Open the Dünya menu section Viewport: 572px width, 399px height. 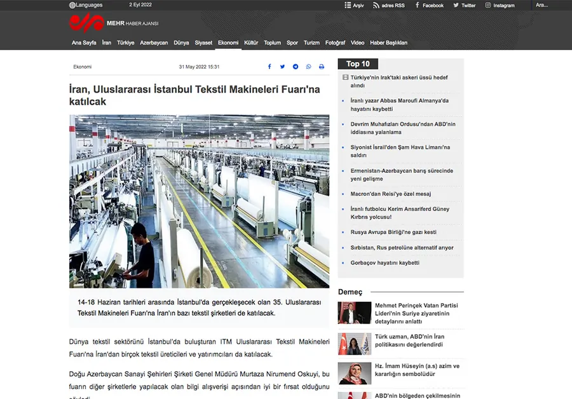[x=181, y=43]
